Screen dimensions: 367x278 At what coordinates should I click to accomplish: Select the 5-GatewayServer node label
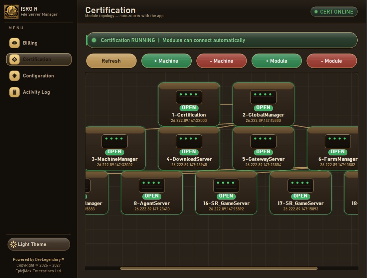click(263, 159)
